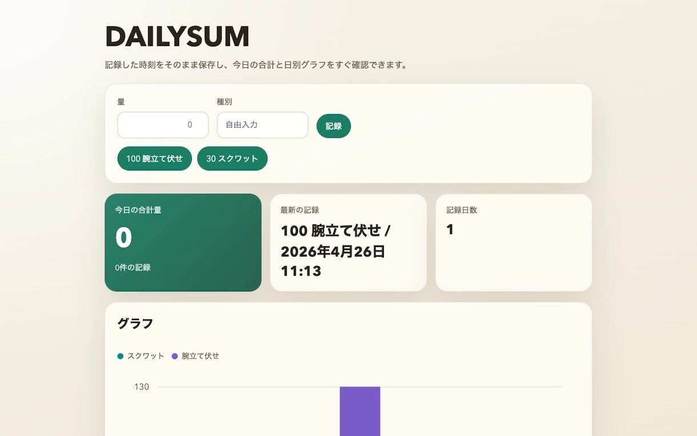Choose the 30 スクワット preset button
The image size is (697, 436).
pos(232,158)
